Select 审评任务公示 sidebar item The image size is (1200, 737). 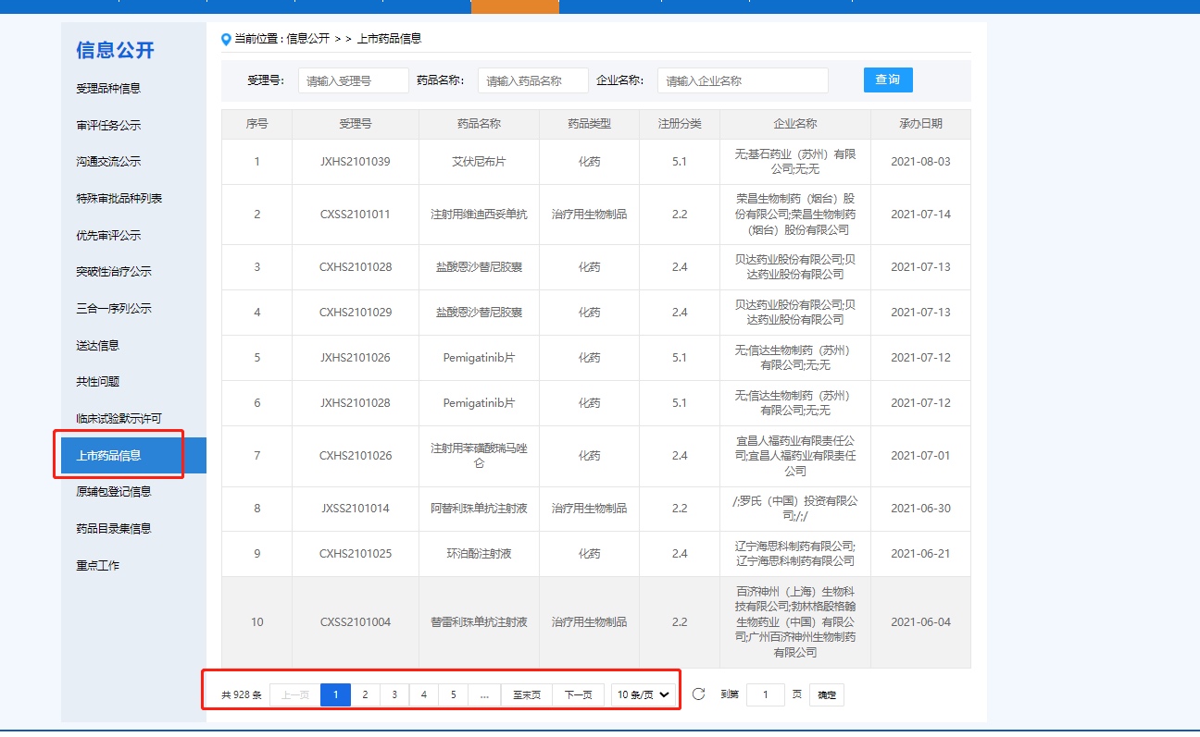pos(108,126)
